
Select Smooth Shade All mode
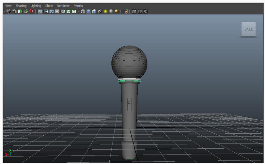click(x=88, y=11)
